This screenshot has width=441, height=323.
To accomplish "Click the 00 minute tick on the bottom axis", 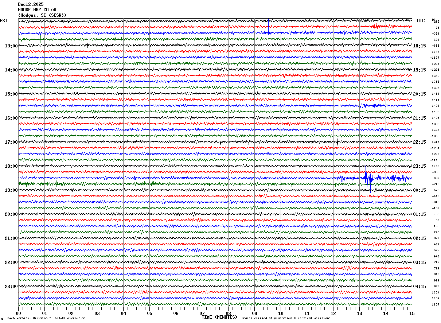I will pos(18,314).
